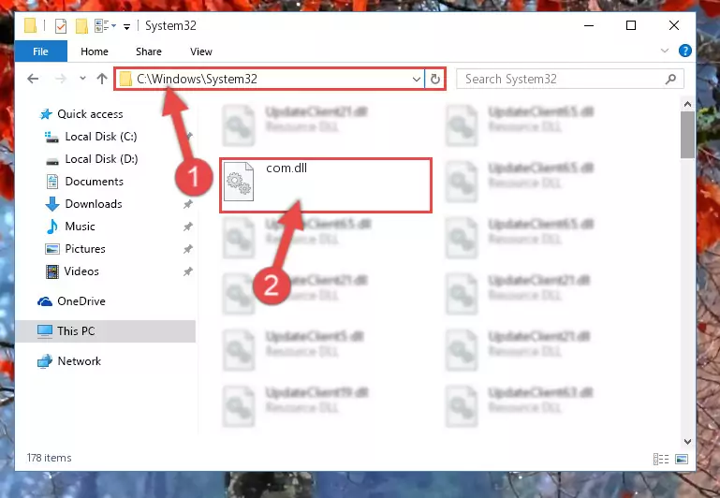Screen dimensions: 720x498
Task: Switch to Large icons view in status bar
Action: pos(682,459)
